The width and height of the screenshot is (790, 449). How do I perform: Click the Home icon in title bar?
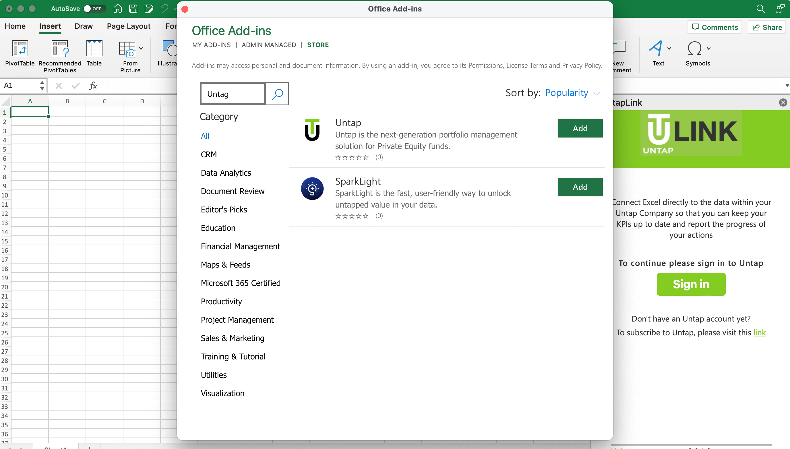117,9
